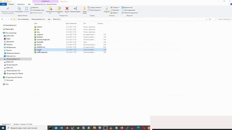Open Простой доступ (Easy access) dropdown
The height and width of the screenshot is (130, 232).
pyautogui.click(x=95, y=10)
